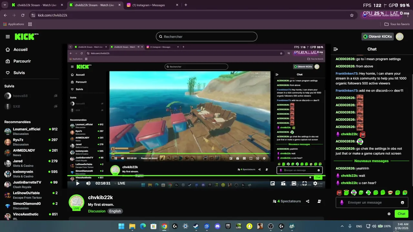Screen dimensions: 413x232
Task: Enter fullscreen in the video player
Action: tap(304, 183)
